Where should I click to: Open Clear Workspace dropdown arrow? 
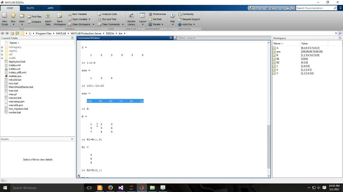[94, 24]
